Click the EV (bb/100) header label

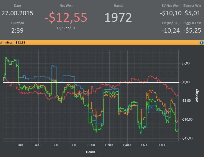coord(171,23)
